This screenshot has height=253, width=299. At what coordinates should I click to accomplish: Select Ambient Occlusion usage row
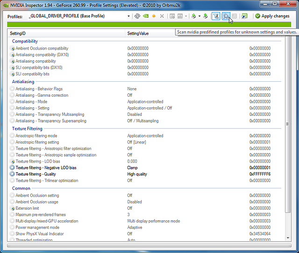click(x=145, y=202)
